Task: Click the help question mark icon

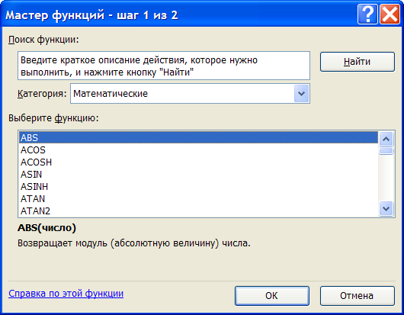Action: click(367, 14)
